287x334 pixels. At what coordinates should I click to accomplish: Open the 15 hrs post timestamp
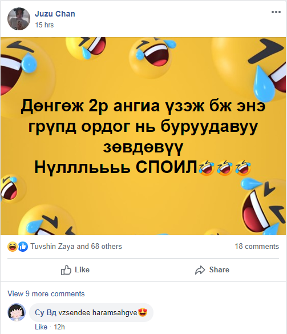point(45,25)
